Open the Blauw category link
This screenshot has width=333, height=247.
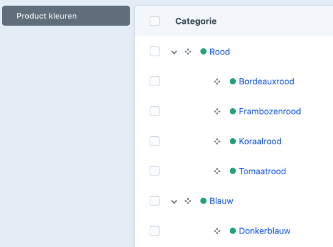coord(221,201)
